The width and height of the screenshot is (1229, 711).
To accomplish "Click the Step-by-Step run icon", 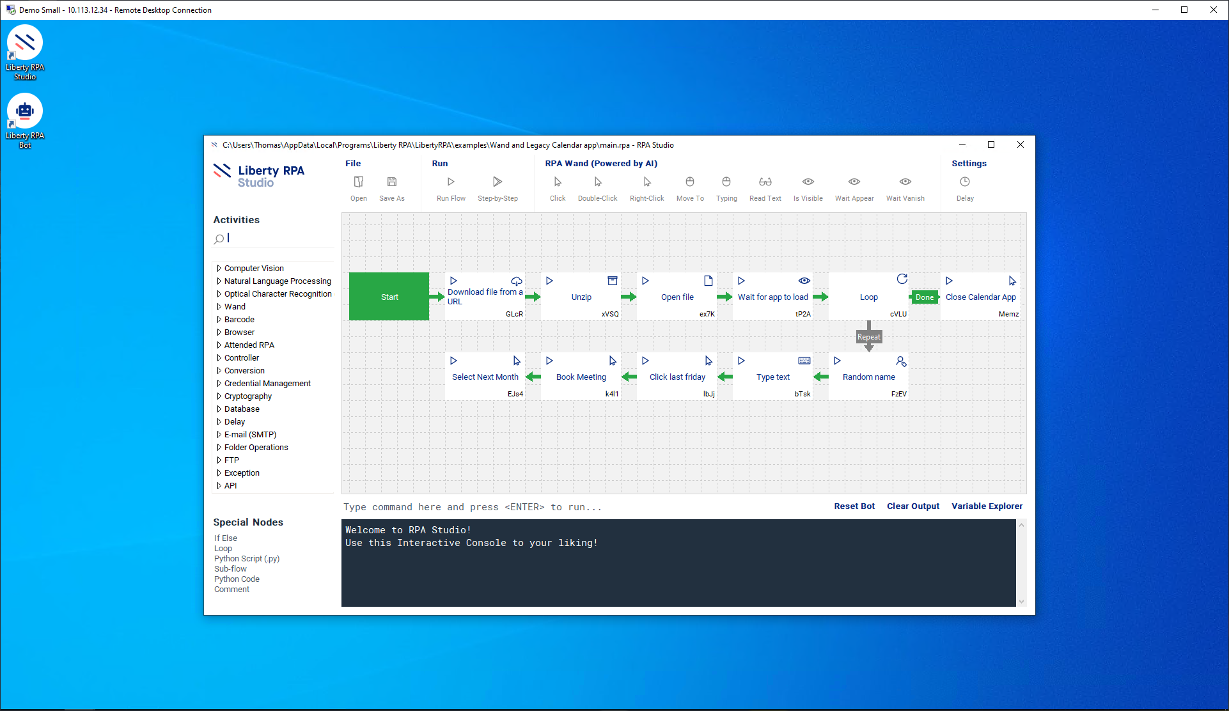I will (x=497, y=182).
